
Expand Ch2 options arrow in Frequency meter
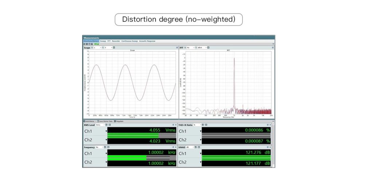(x=106, y=163)
